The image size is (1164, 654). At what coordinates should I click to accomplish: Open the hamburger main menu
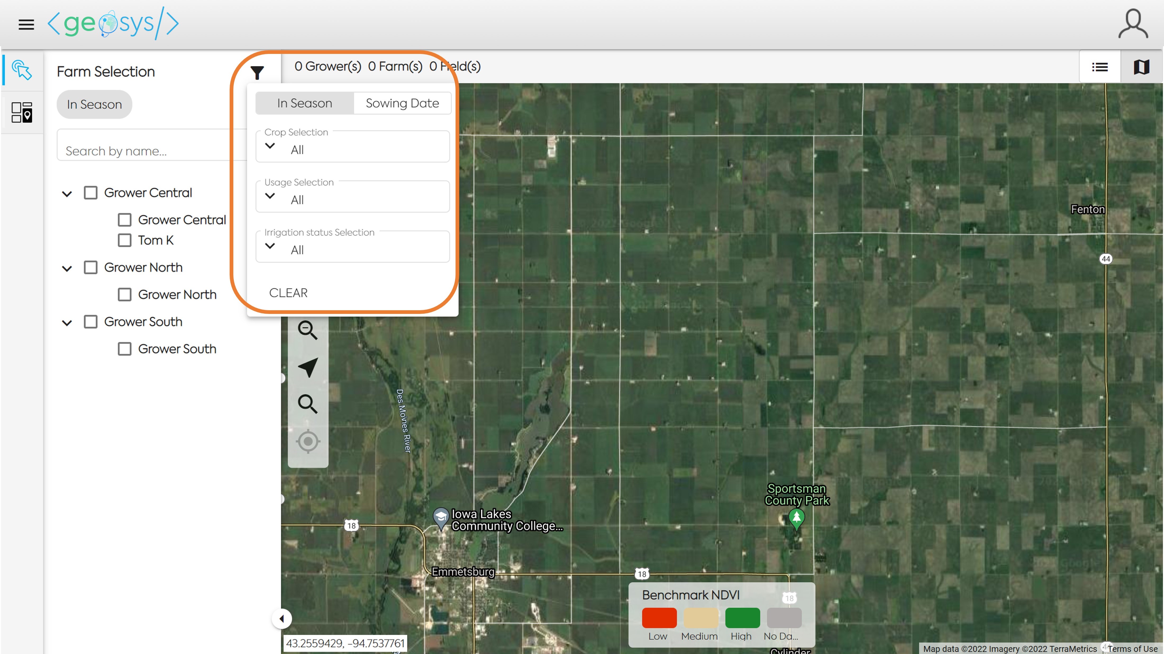coord(26,24)
